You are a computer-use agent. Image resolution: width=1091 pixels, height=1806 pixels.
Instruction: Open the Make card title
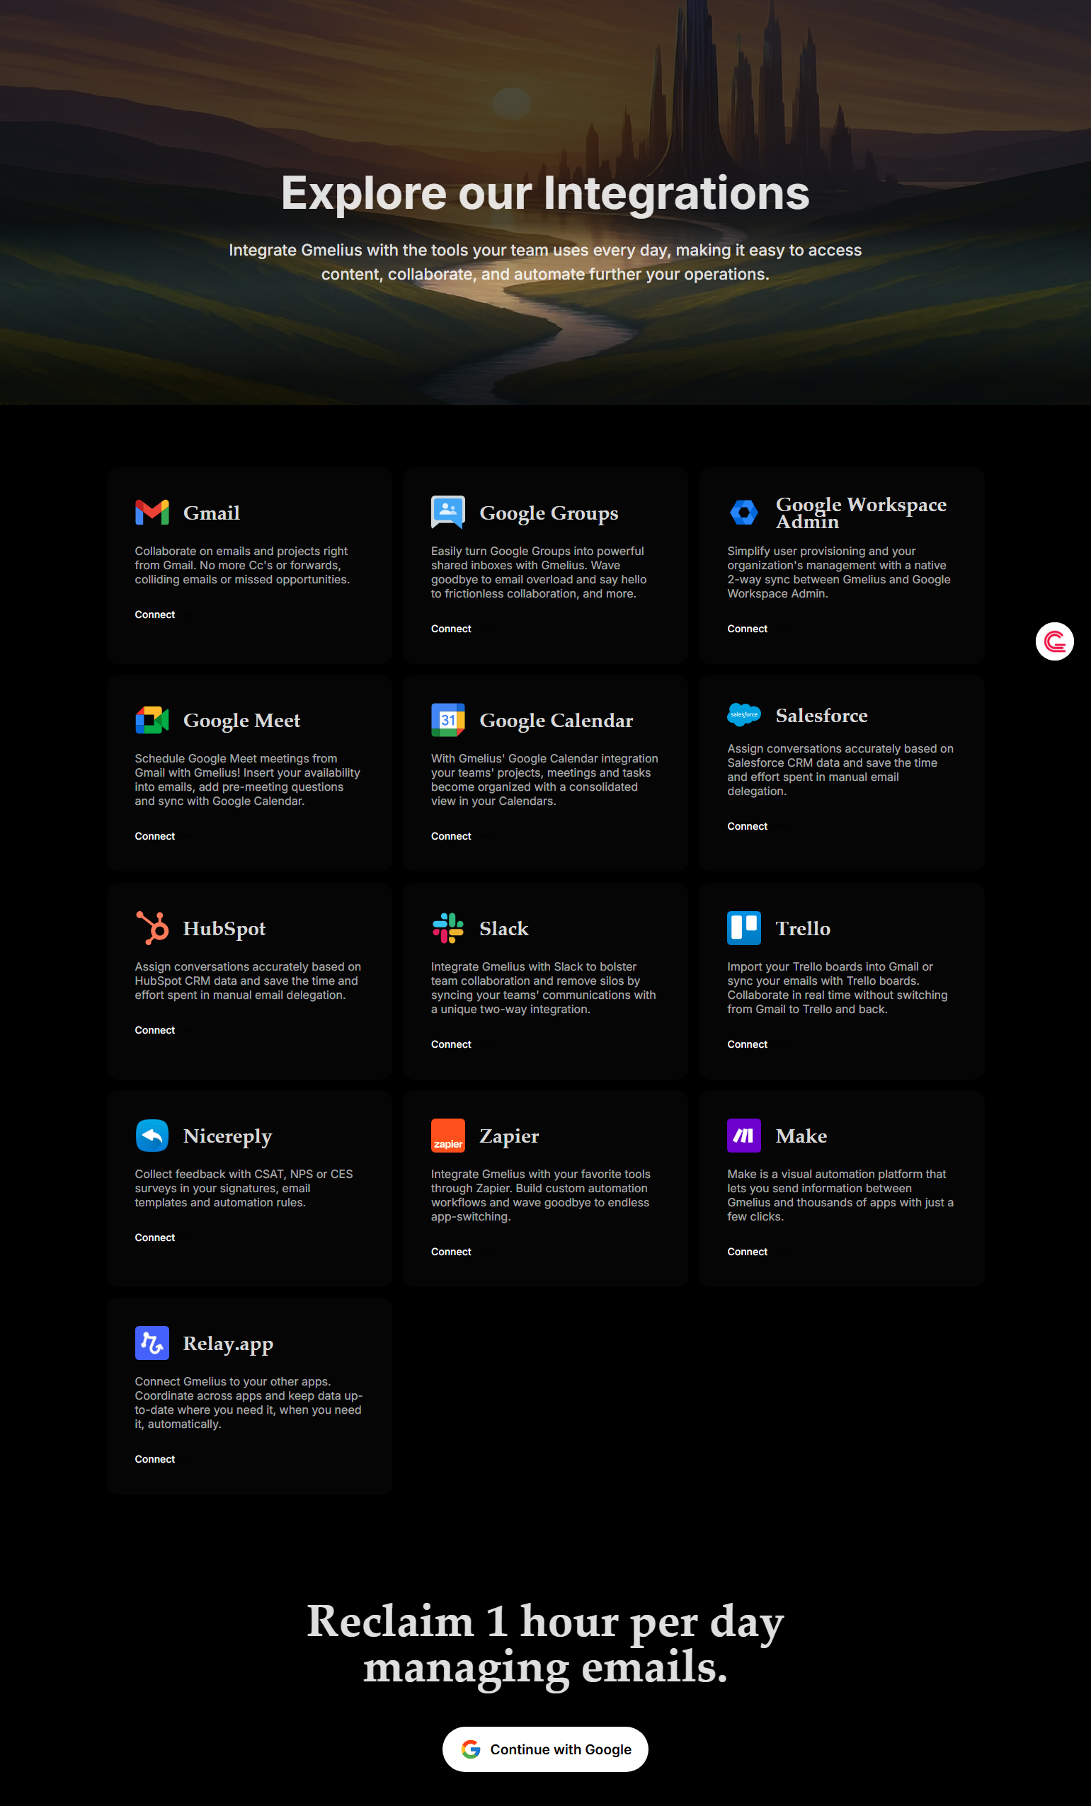tap(801, 1136)
